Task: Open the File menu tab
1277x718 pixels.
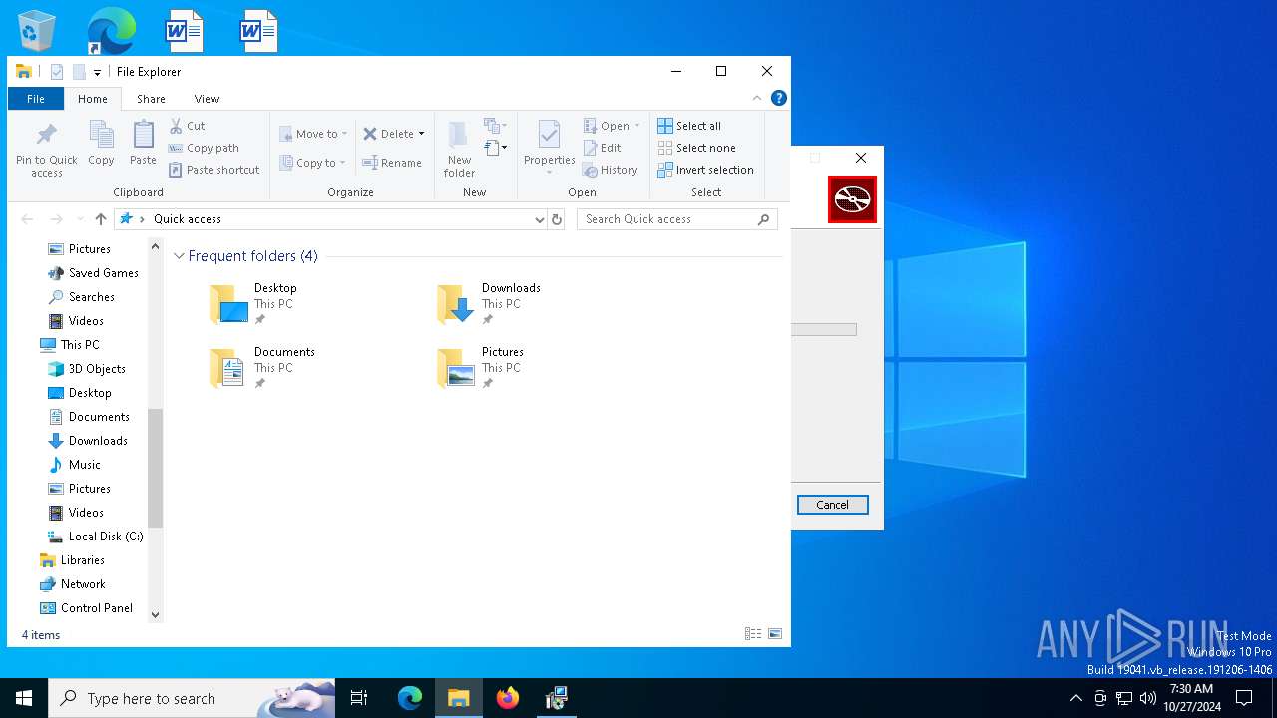Action: click(36, 99)
